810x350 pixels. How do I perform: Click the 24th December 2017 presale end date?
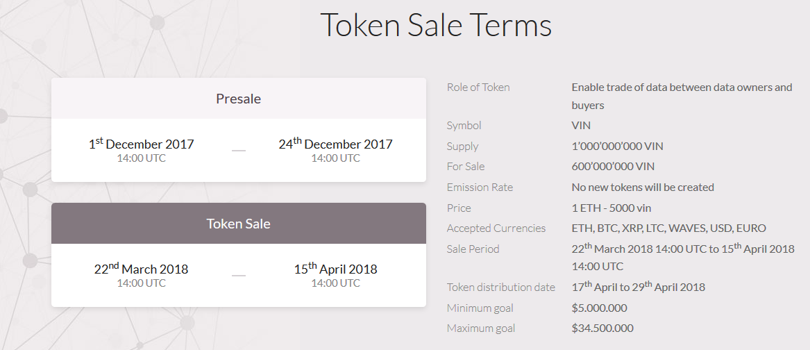[335, 143]
